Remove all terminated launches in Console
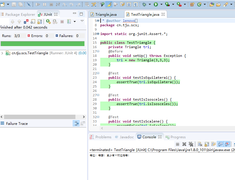The image size is (235, 180). (x=191, y=144)
